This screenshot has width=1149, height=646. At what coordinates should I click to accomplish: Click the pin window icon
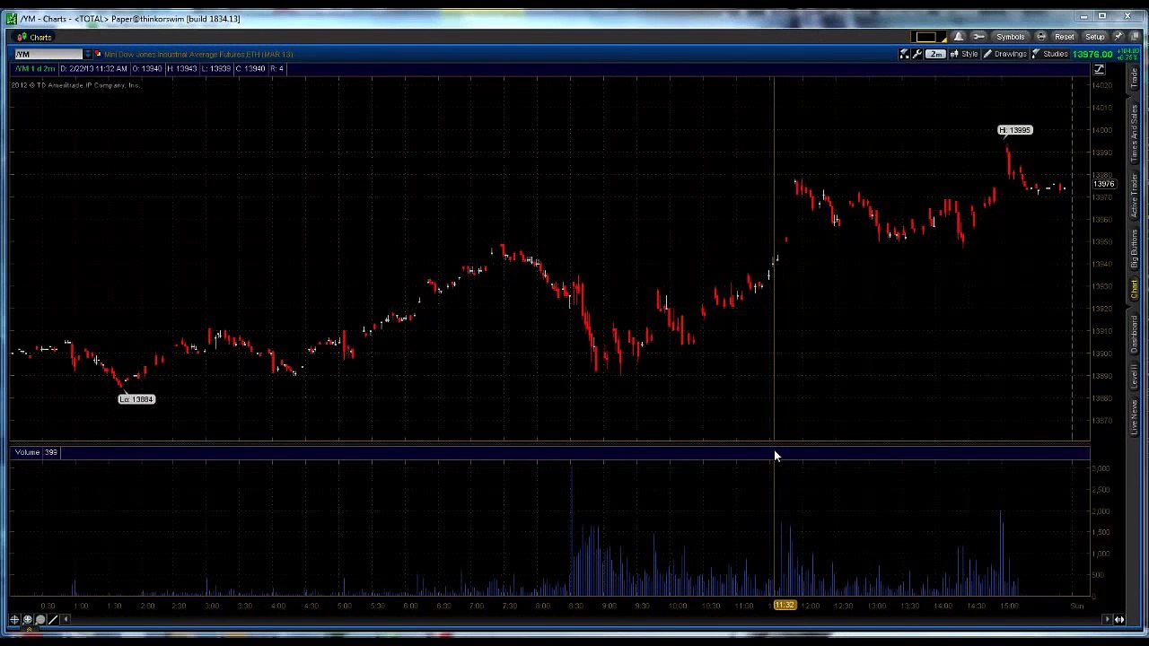(x=1118, y=37)
